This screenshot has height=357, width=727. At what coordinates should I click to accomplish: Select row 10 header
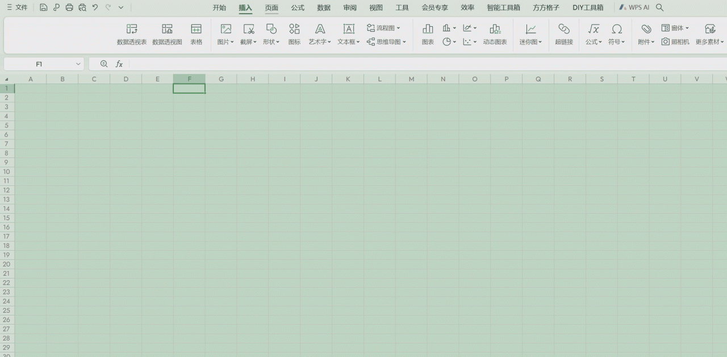point(7,172)
